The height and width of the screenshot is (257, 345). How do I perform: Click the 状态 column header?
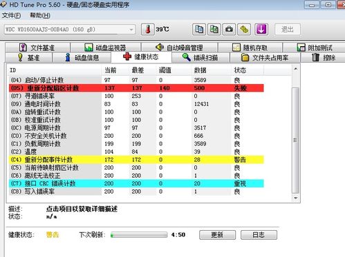point(248,70)
